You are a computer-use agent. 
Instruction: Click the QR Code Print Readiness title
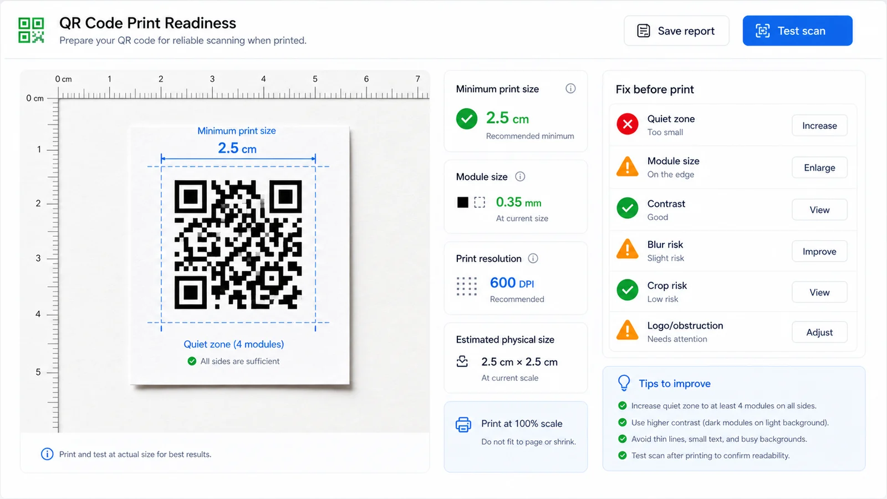click(147, 23)
